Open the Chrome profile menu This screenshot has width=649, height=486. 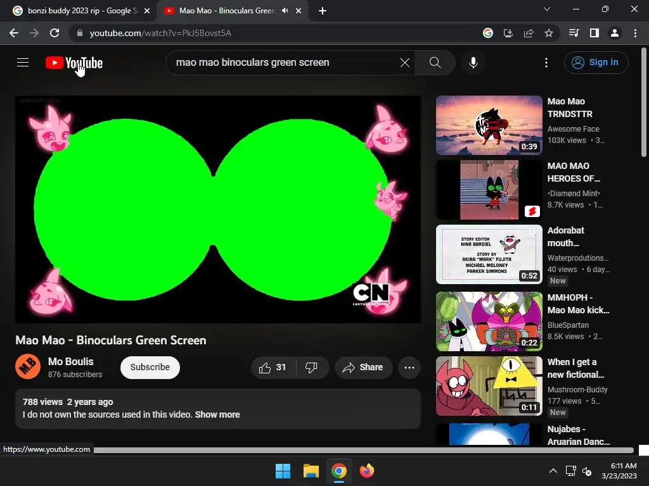tap(615, 33)
